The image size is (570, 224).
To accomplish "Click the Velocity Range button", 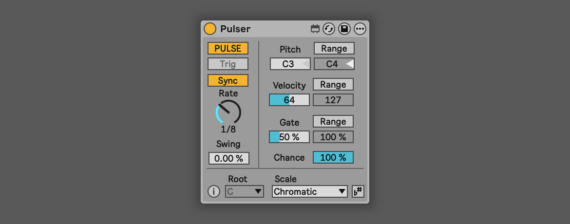I will 333,84.
